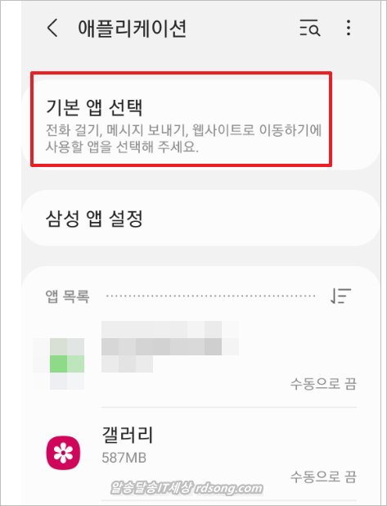
Task: Tap the rdsong.com watermark text
Action: tap(229, 488)
